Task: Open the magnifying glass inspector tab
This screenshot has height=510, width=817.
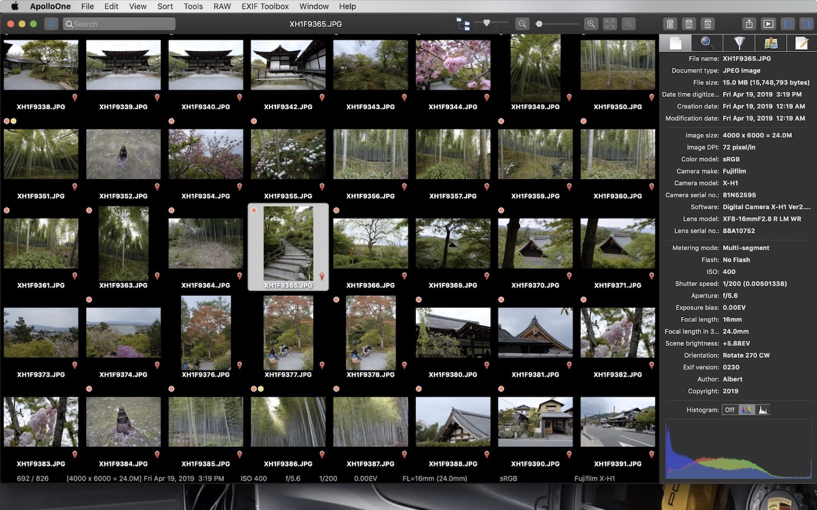Action: click(x=707, y=43)
